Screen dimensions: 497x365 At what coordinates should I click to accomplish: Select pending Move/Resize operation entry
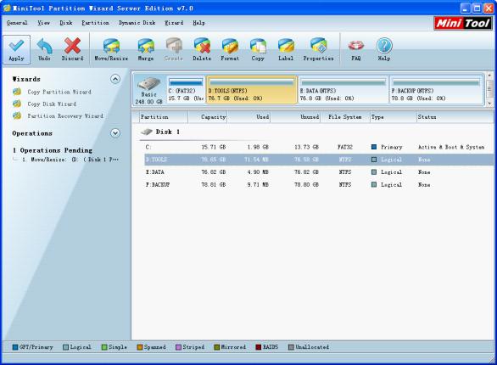70,160
